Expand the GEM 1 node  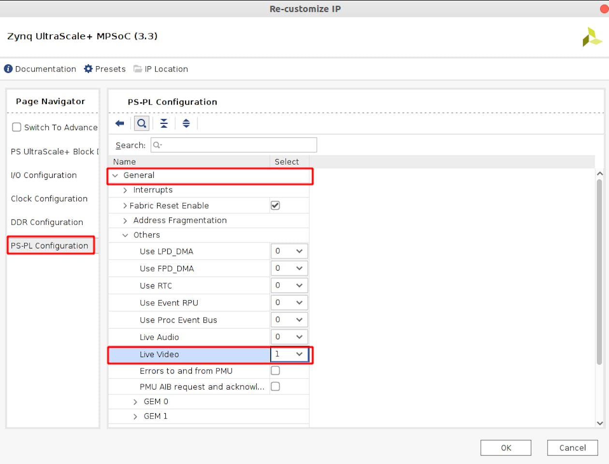tap(135, 417)
